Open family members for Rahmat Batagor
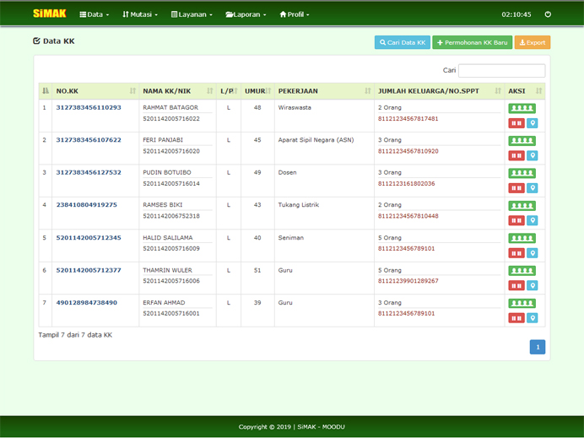 (522, 108)
